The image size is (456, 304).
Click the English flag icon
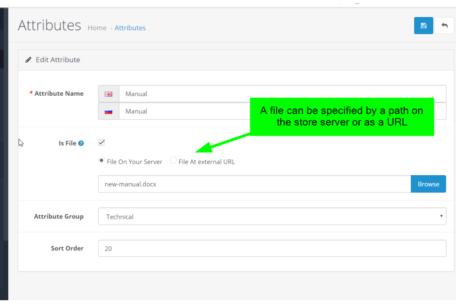coord(109,94)
